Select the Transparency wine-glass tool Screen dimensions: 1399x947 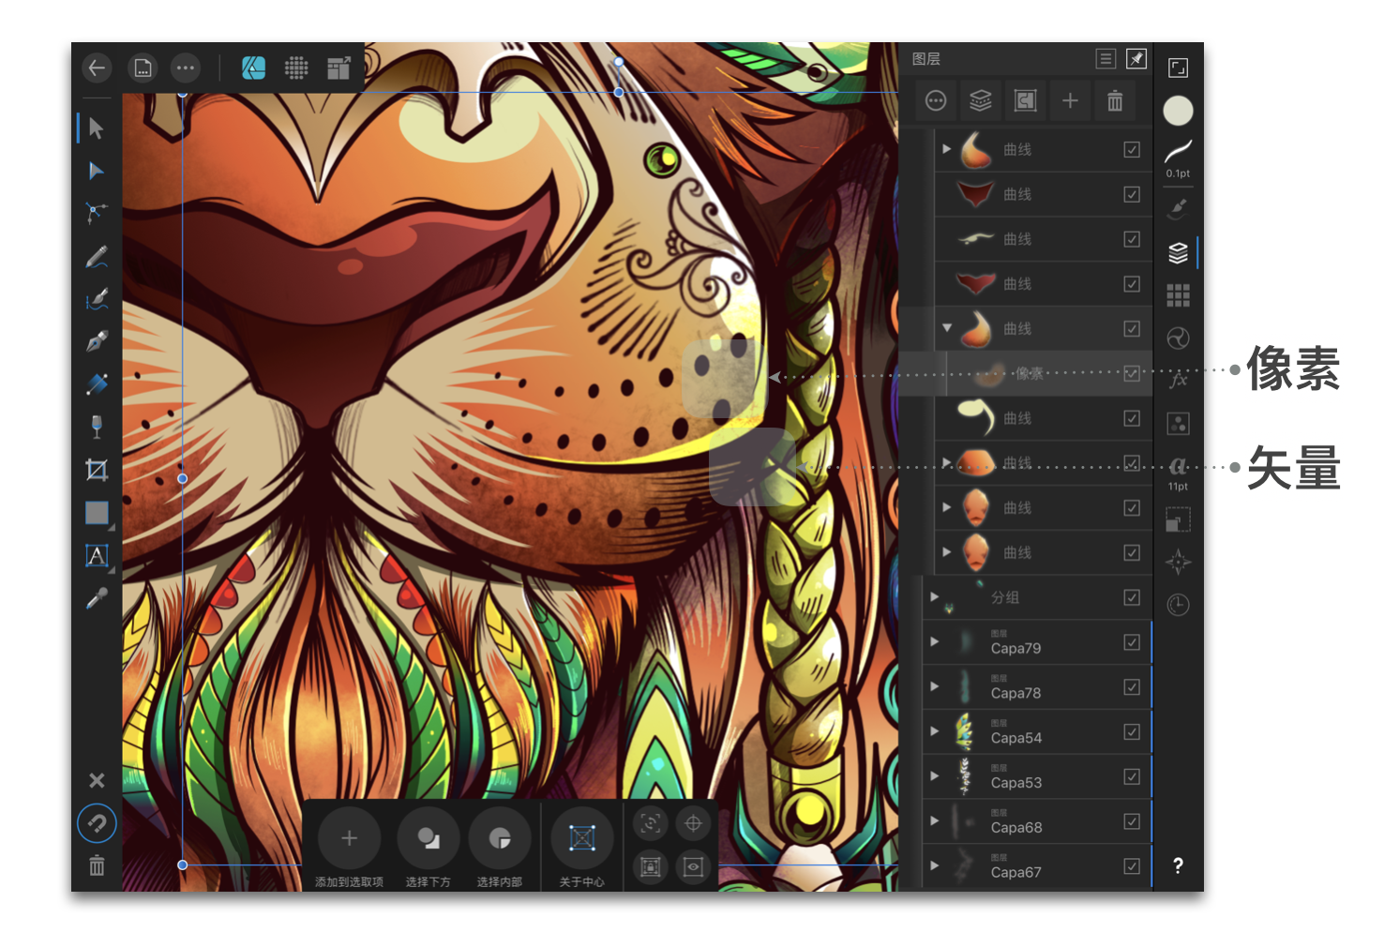tap(97, 427)
